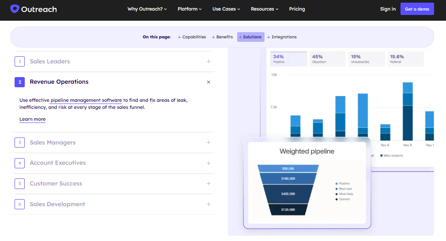Screen dimensions: 446x241
Task: Click the number 4 badge for Account Executives
Action: click(x=19, y=163)
